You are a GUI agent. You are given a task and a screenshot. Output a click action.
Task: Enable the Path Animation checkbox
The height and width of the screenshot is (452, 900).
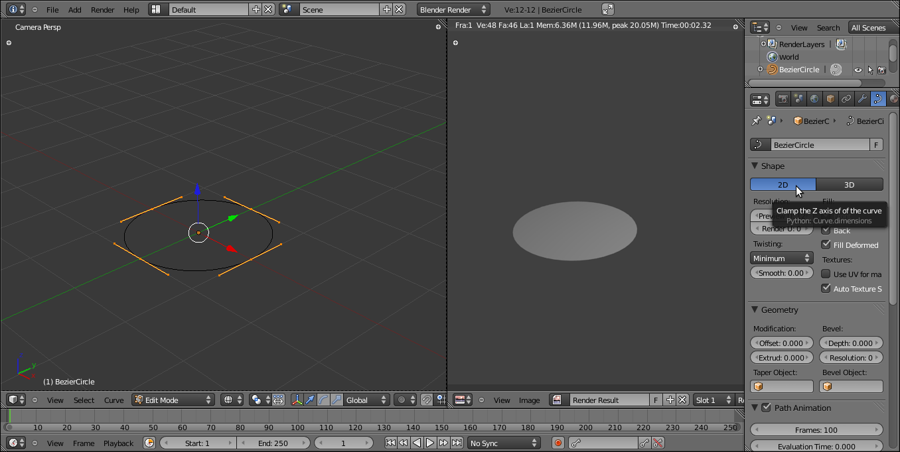(x=767, y=408)
